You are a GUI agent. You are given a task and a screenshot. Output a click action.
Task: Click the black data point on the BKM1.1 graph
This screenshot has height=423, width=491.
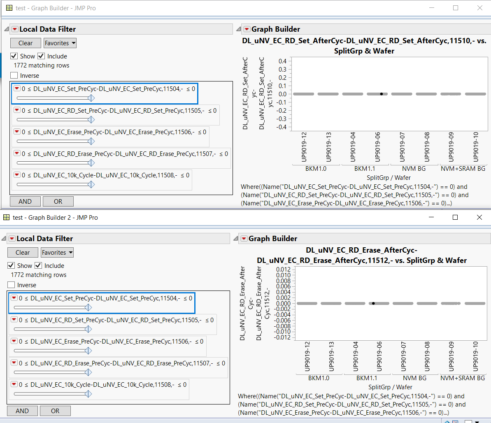[381, 94]
